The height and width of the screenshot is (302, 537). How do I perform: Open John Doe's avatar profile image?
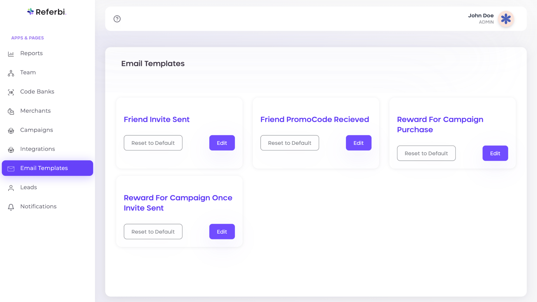point(506,19)
